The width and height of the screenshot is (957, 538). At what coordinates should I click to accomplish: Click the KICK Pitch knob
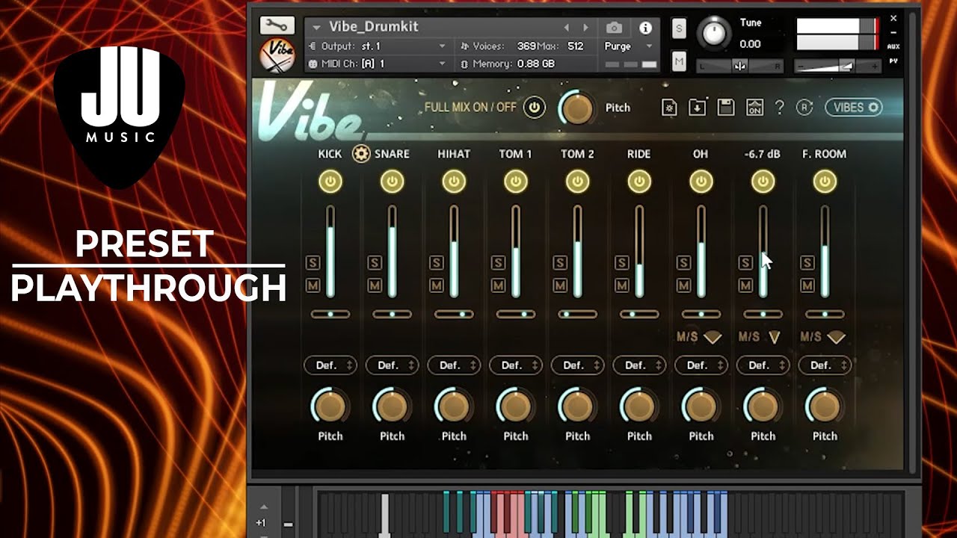pyautogui.click(x=330, y=406)
